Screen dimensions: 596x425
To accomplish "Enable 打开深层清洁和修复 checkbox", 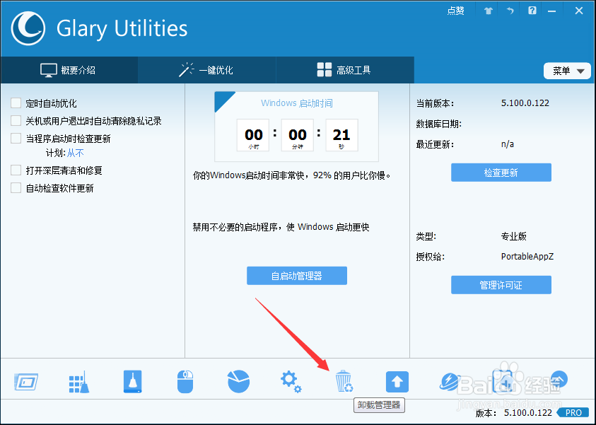I will tap(16, 170).
